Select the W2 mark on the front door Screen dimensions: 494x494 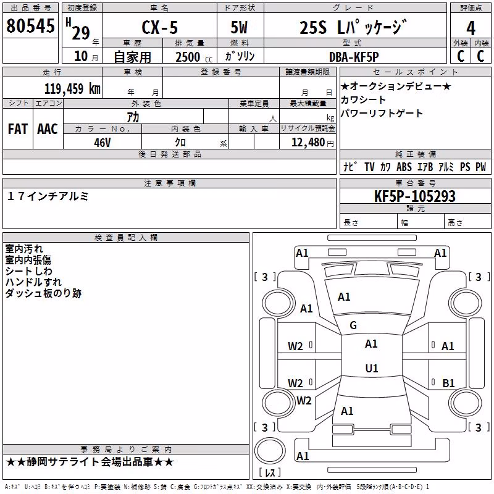pyautogui.click(x=295, y=346)
